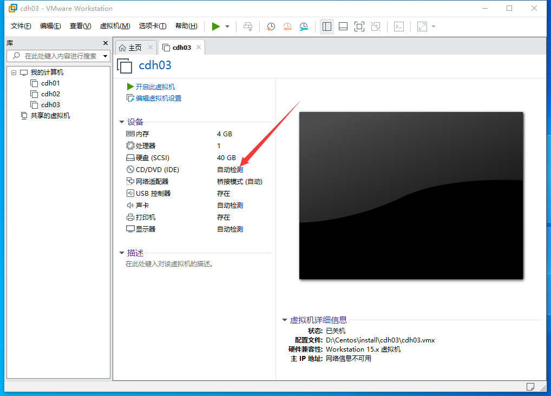Click the green power-on play toolbar icon
The height and width of the screenshot is (396, 551).
(x=216, y=27)
